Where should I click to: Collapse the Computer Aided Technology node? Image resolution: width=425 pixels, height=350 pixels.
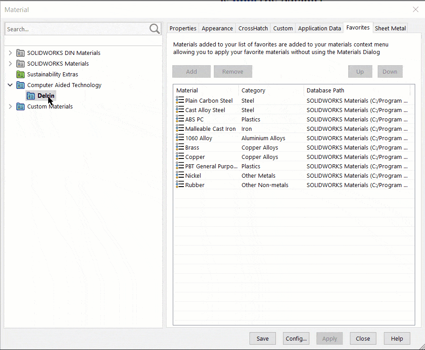(10, 85)
